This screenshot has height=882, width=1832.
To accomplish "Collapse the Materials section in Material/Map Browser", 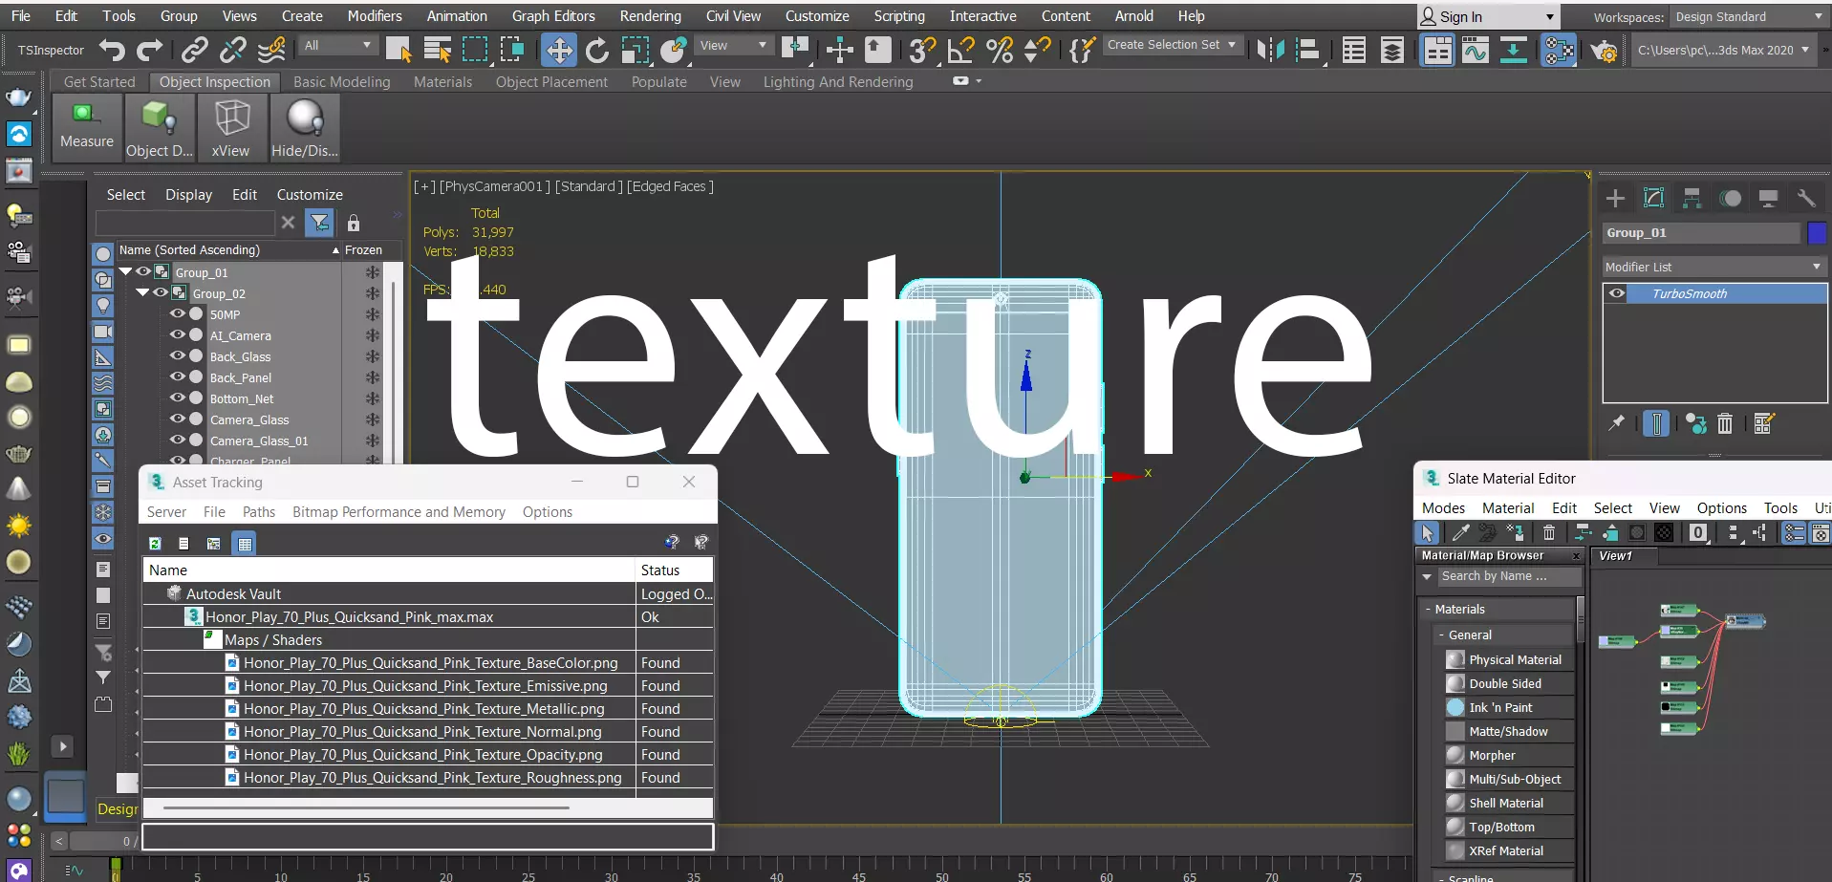I will click(1427, 609).
